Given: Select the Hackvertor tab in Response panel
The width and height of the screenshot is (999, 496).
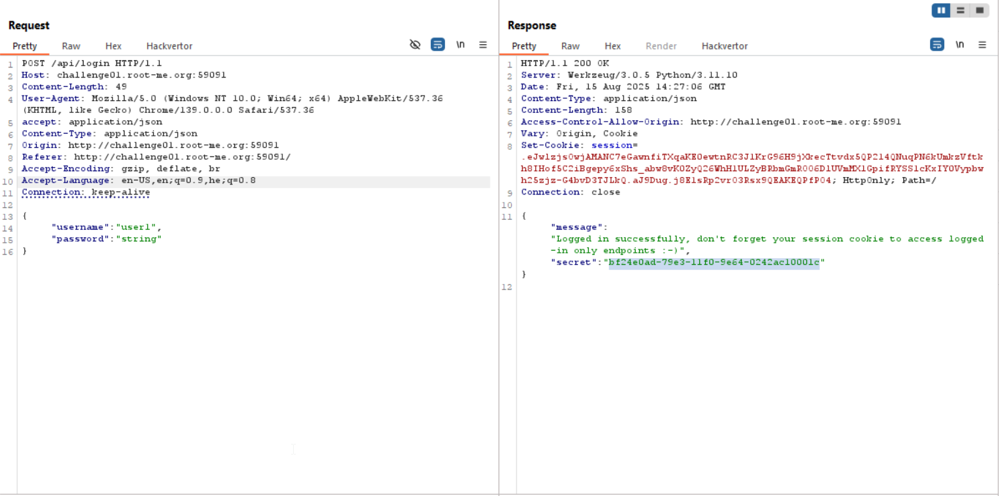Looking at the screenshot, I should tap(725, 46).
